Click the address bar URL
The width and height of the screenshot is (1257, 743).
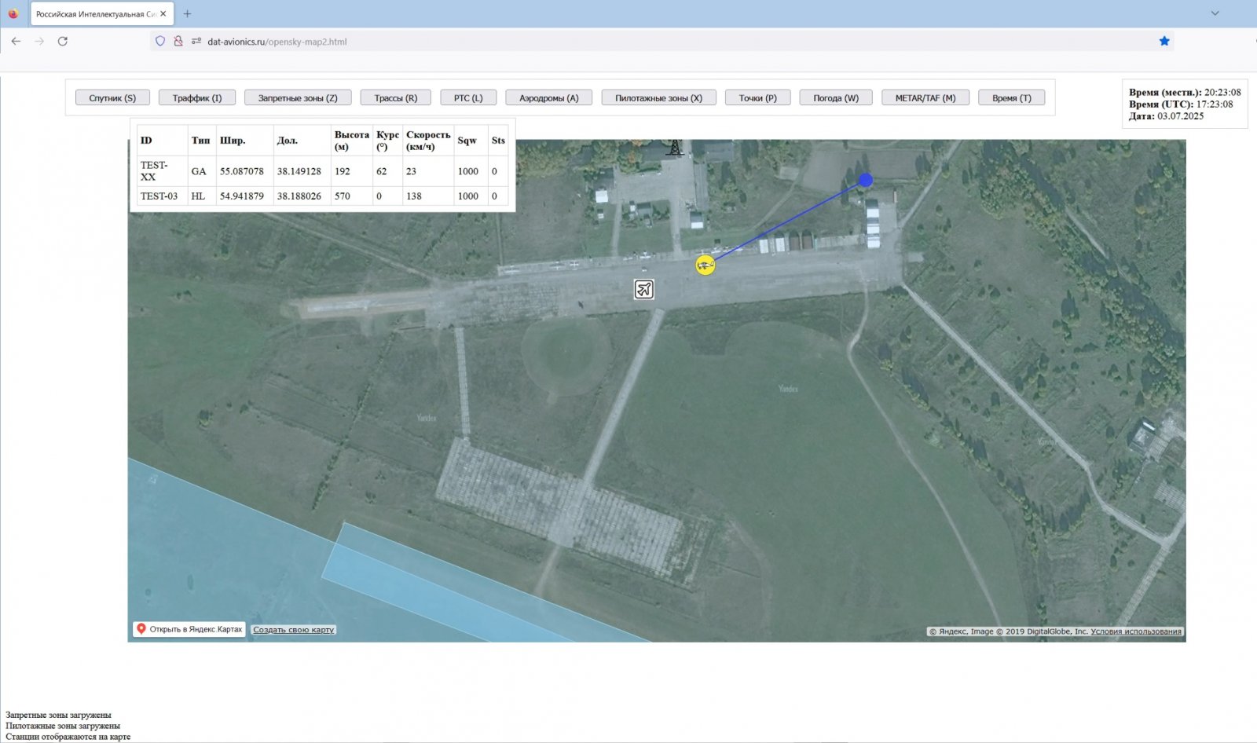point(277,42)
